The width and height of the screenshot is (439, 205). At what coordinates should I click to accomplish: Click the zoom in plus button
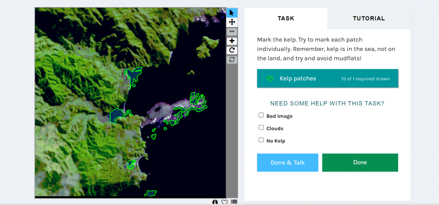[x=232, y=41]
